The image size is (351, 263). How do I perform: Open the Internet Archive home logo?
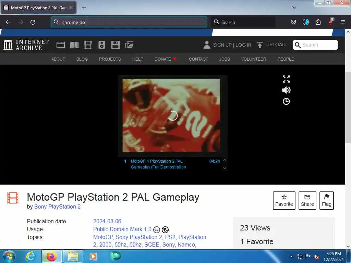26,45
